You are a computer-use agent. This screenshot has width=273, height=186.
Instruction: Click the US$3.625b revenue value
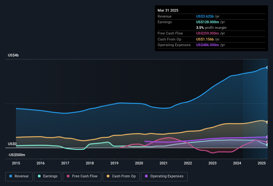pyautogui.click(x=205, y=16)
